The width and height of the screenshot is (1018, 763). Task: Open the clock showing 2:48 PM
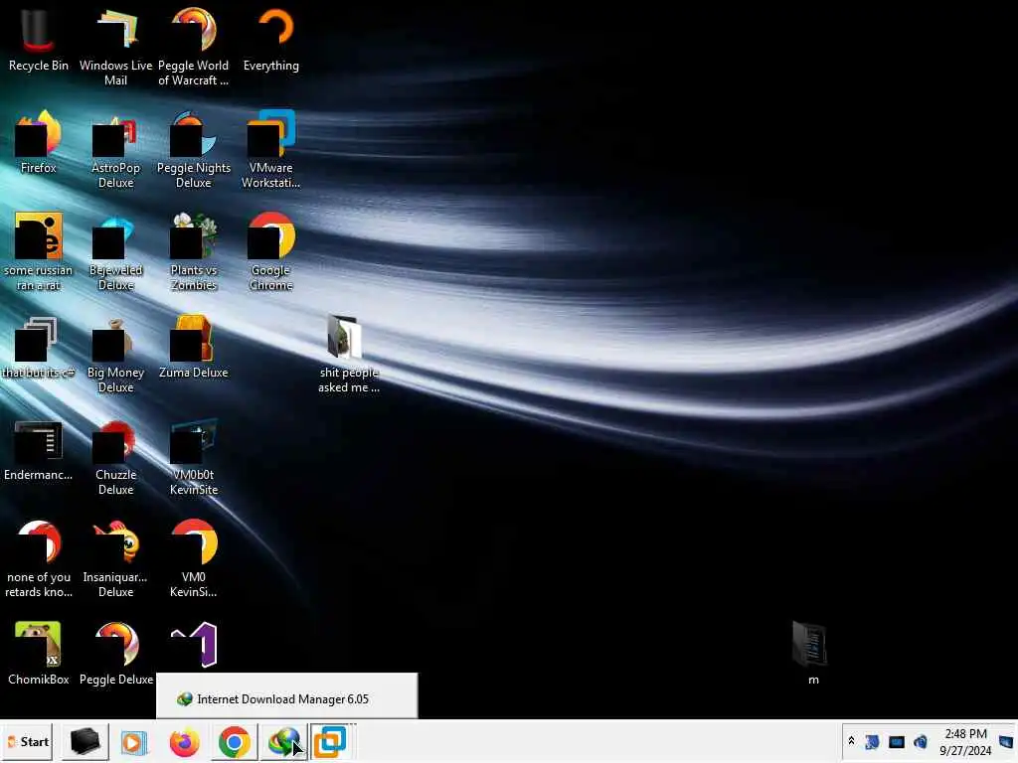(965, 741)
